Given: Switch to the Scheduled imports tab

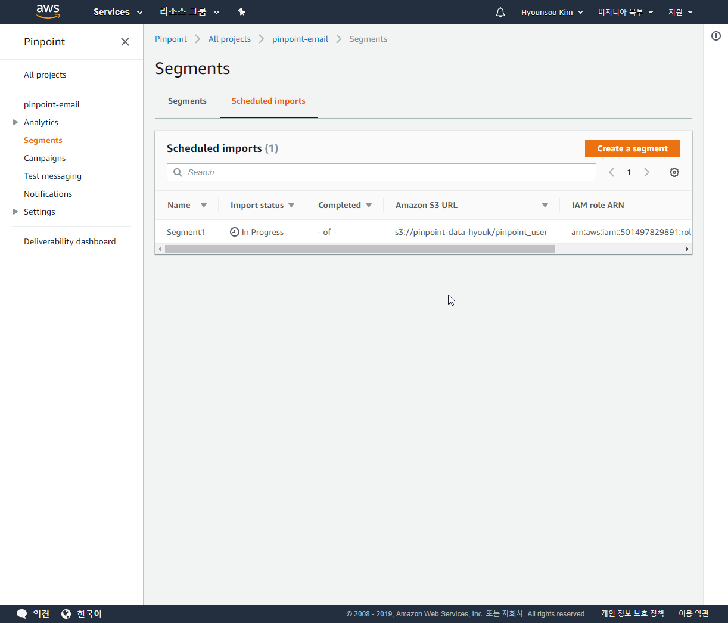Looking at the screenshot, I should (269, 101).
